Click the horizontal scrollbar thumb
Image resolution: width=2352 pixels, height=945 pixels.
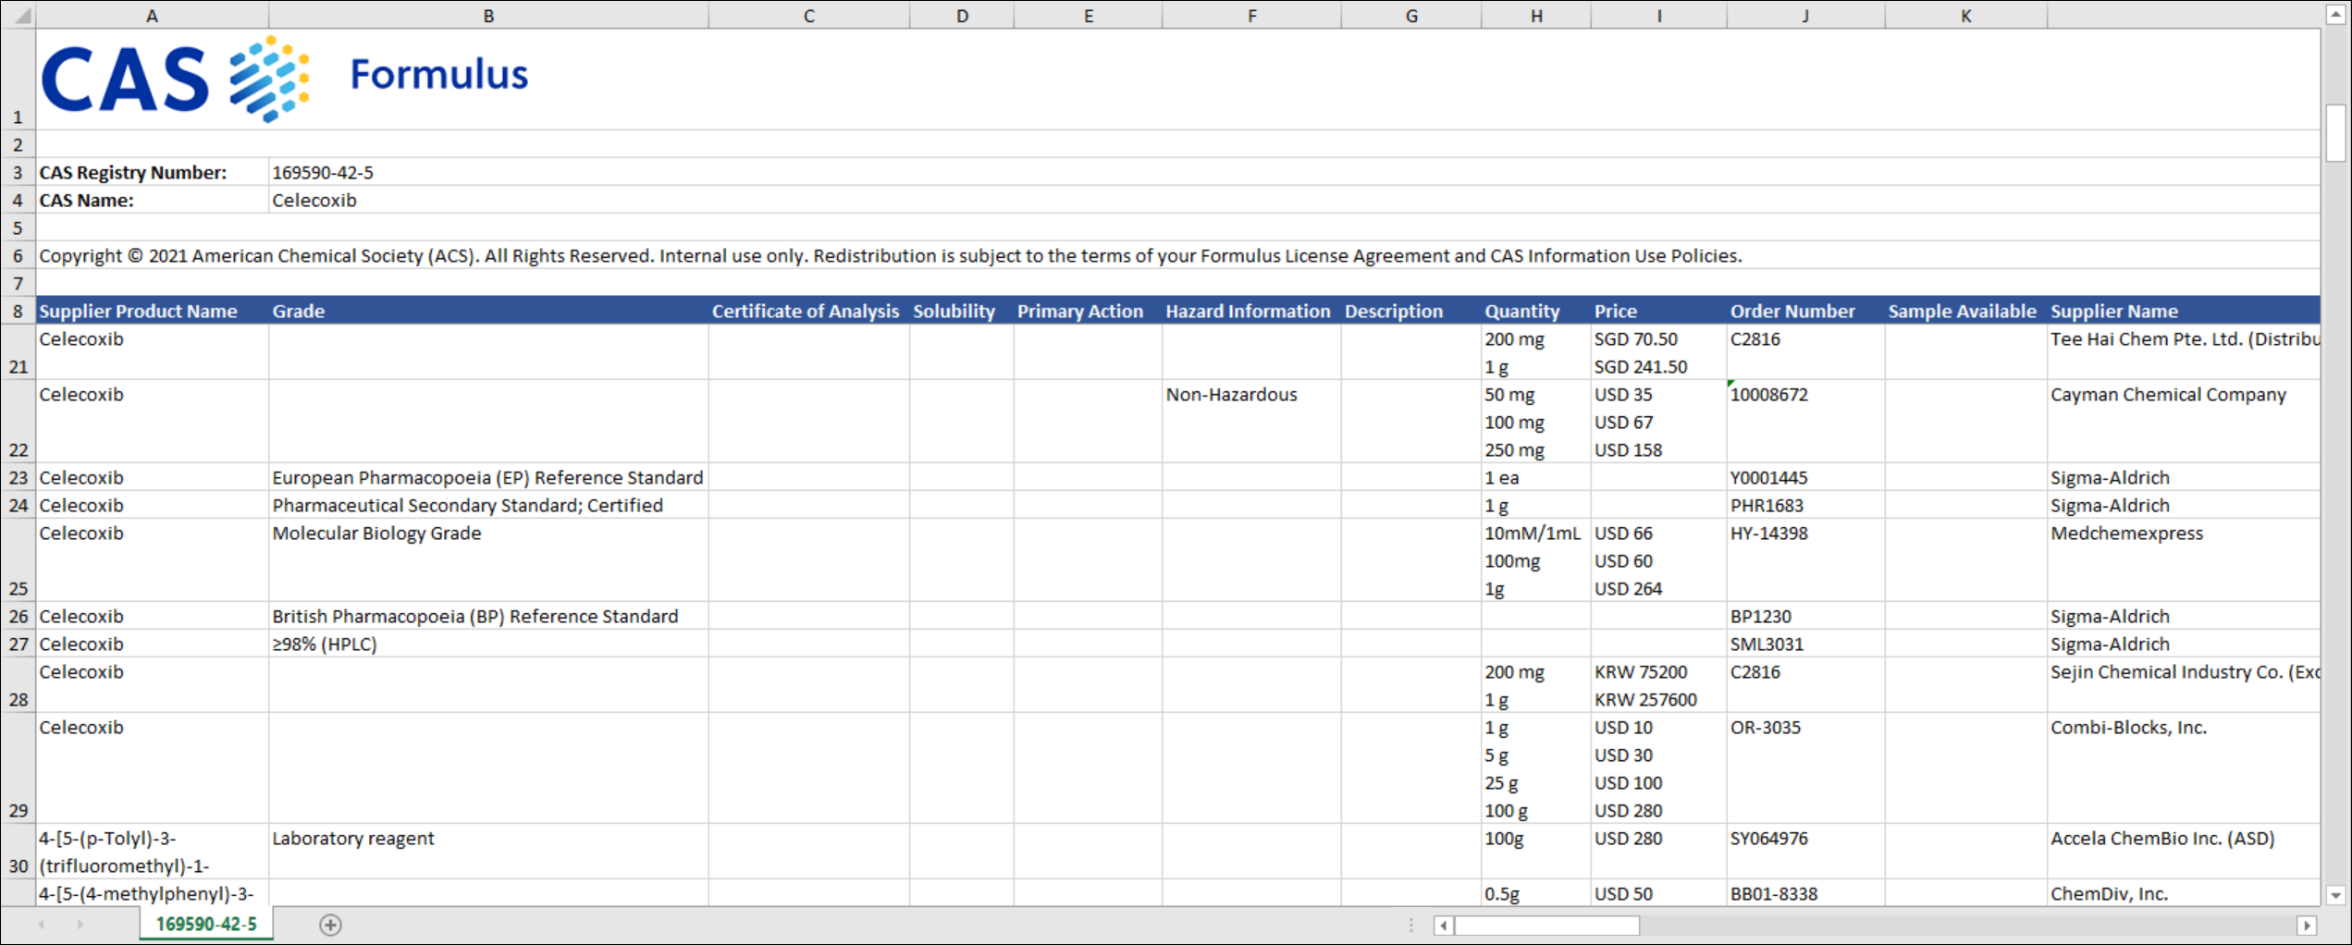pyautogui.click(x=1546, y=925)
